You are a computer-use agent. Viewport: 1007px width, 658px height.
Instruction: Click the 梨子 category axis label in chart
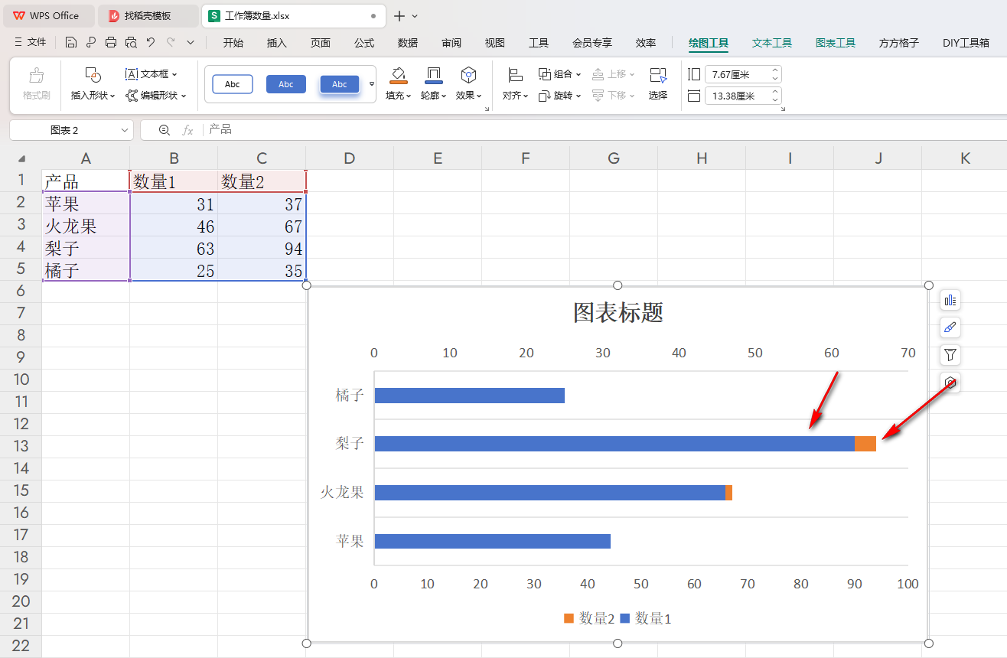tap(350, 443)
